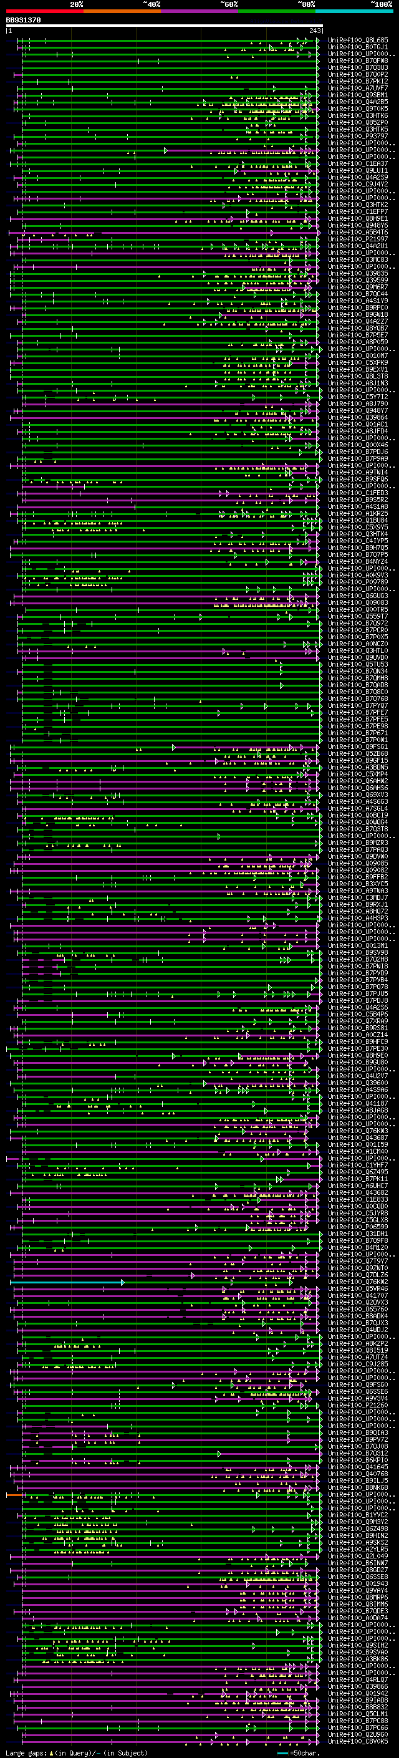
Task: Select the UniRef100_A7SGL4 label
Action: click(x=358, y=809)
